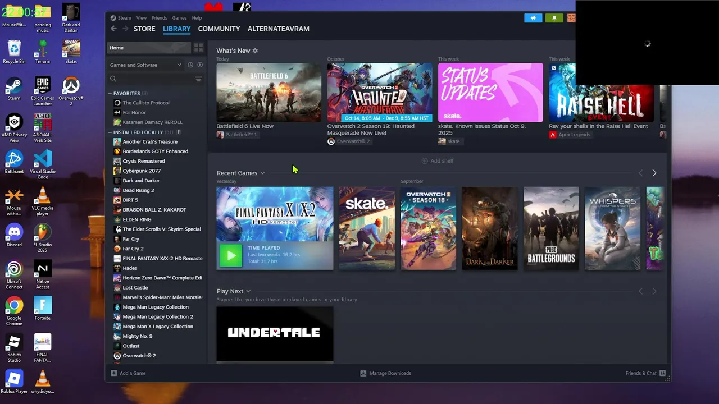Click the Add shelf plus icon
The height and width of the screenshot is (404, 719).
click(425, 161)
